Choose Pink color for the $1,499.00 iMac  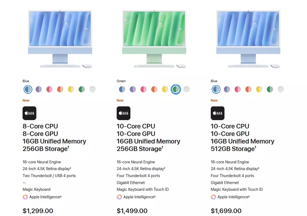[x=143, y=89]
